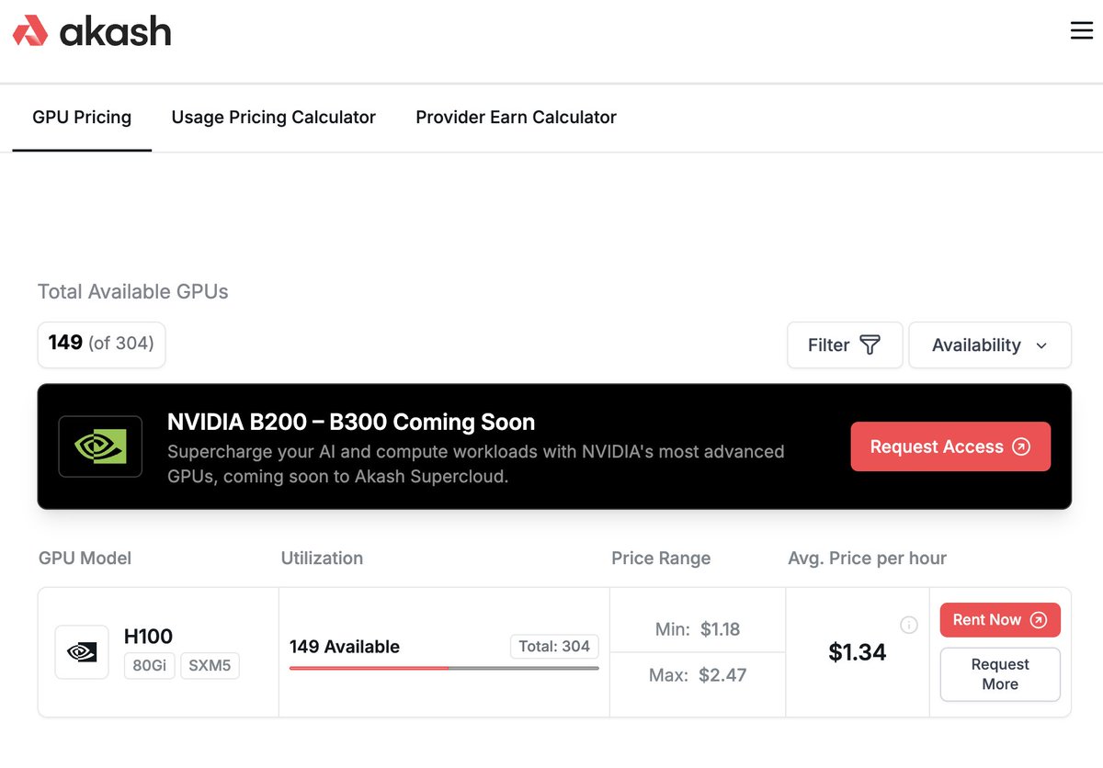Open the Filter button
The image size is (1103, 768).
[x=845, y=344]
